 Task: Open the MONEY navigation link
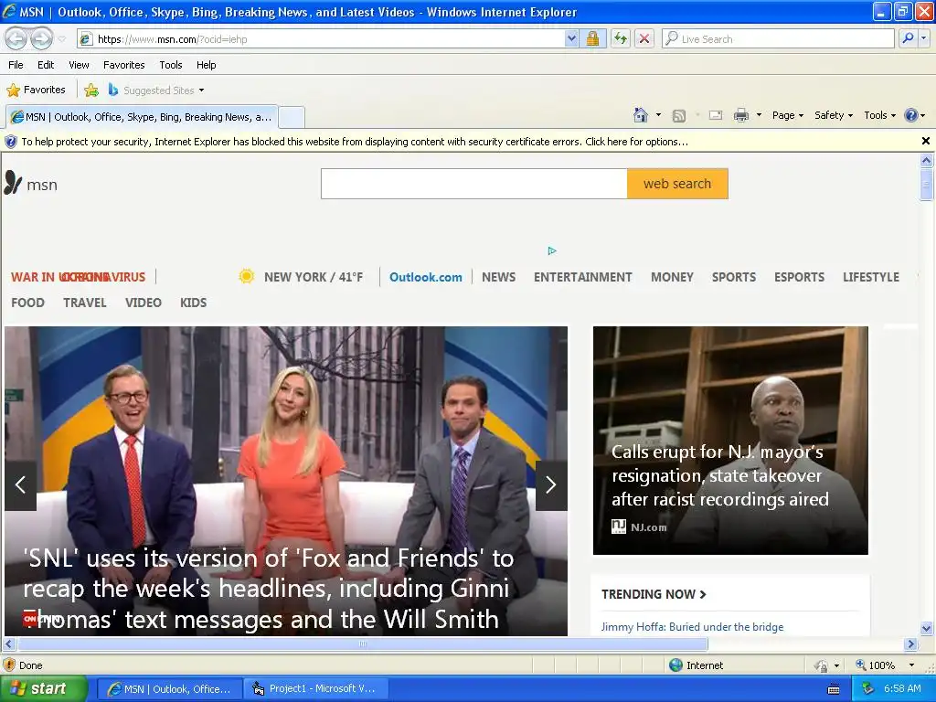click(x=672, y=277)
